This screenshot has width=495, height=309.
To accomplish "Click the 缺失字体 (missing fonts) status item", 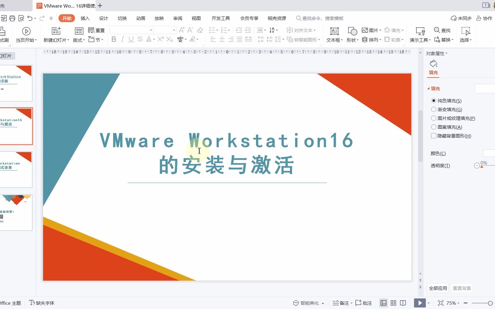I will pyautogui.click(x=42, y=303).
